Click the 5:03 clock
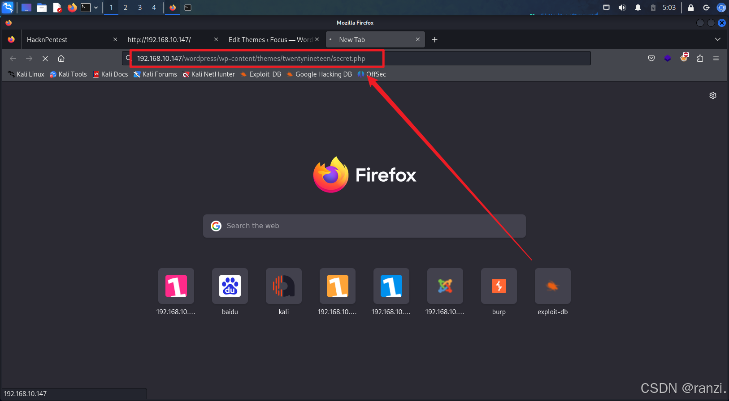This screenshot has width=729, height=401. [669, 8]
